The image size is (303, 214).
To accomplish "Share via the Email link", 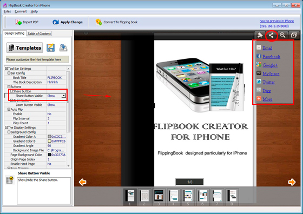I will 267,48.
